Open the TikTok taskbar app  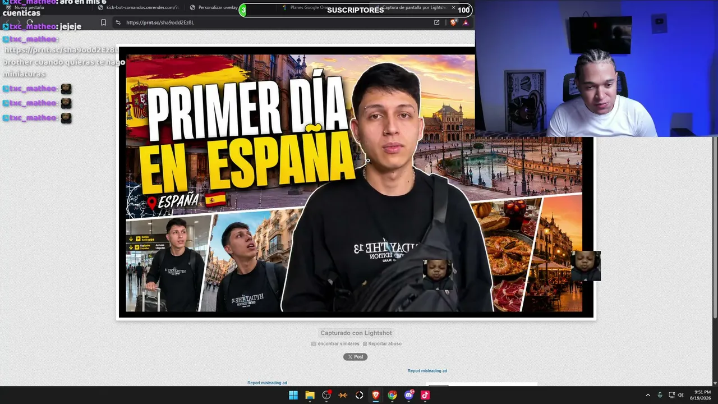[425, 395]
